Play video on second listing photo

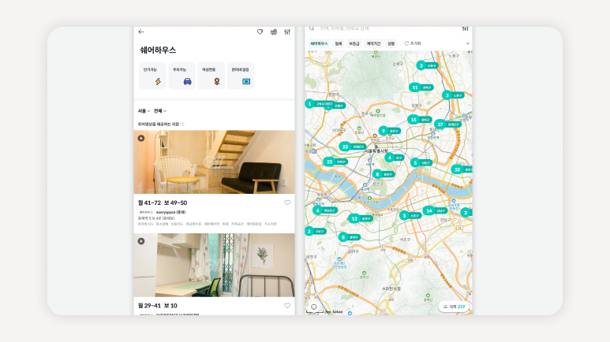pos(141,240)
